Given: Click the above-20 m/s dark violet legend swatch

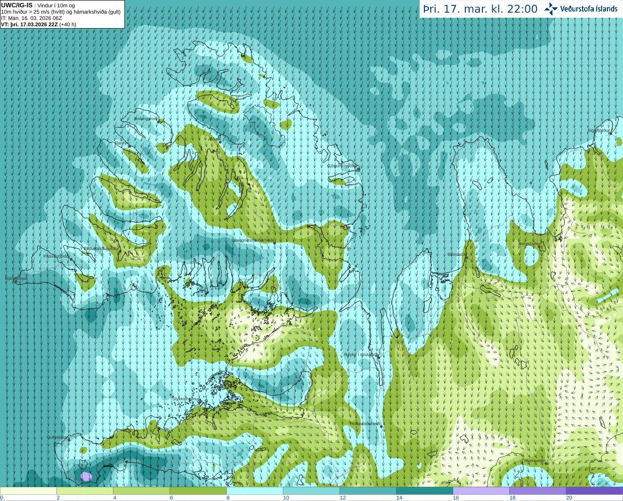Looking at the screenshot, I should [594, 491].
